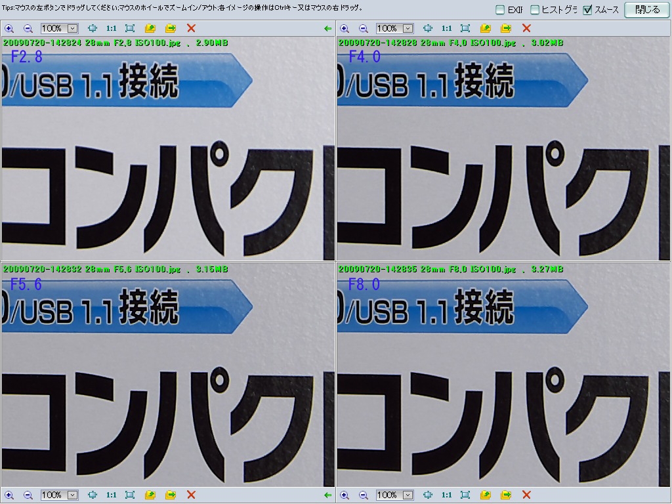Click the folder with right-arrow icon above the F2.8 image

point(171,28)
